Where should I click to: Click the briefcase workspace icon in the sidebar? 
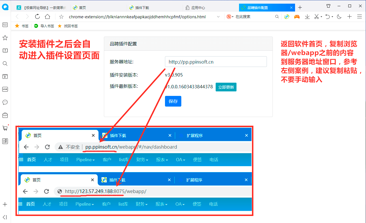click(x=5, y=115)
